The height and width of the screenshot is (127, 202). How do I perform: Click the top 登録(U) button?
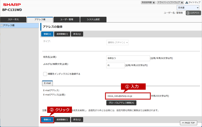[47, 34]
